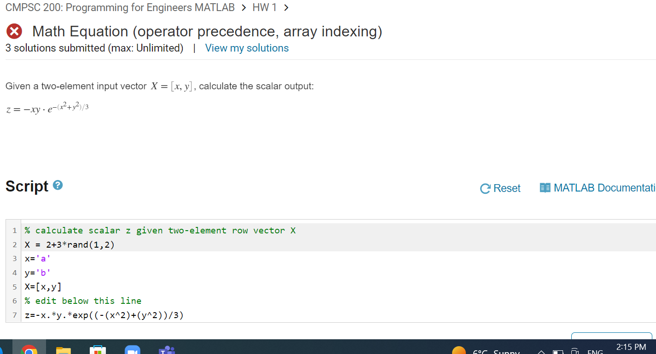This screenshot has height=354, width=656.
Task: Click the Reset circular arrow icon
Action: [485, 188]
